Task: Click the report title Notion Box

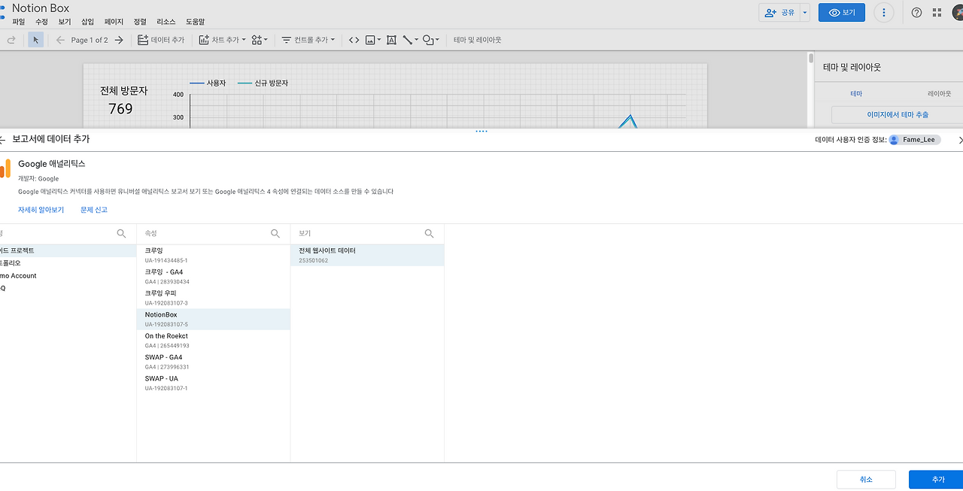Action: tap(41, 8)
